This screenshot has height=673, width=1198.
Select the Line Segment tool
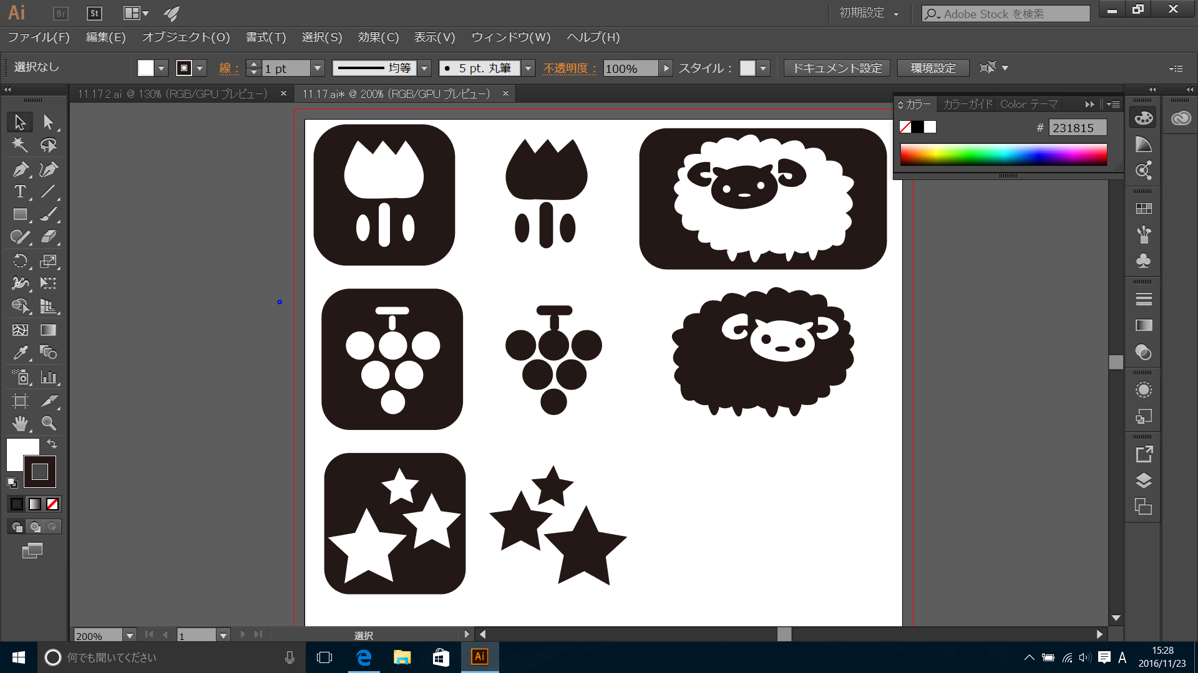click(48, 191)
